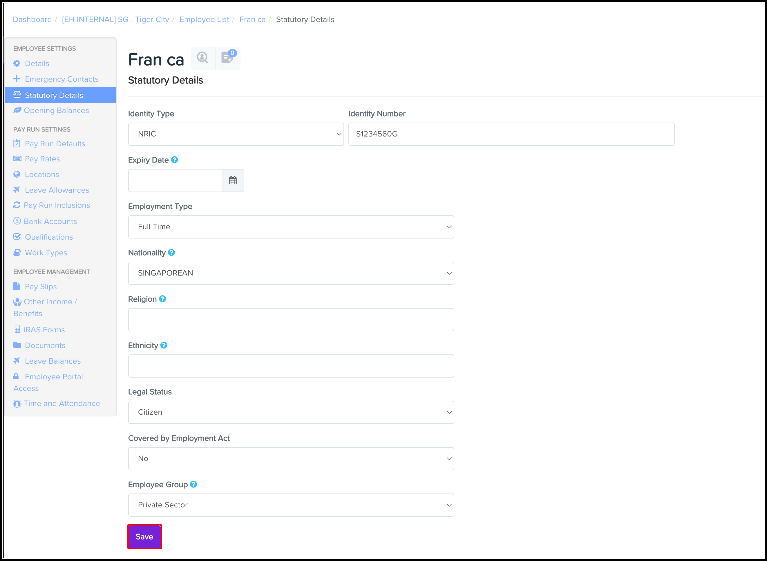Click the gear icon beside Details
Screen dimensions: 767x561
tap(17, 63)
